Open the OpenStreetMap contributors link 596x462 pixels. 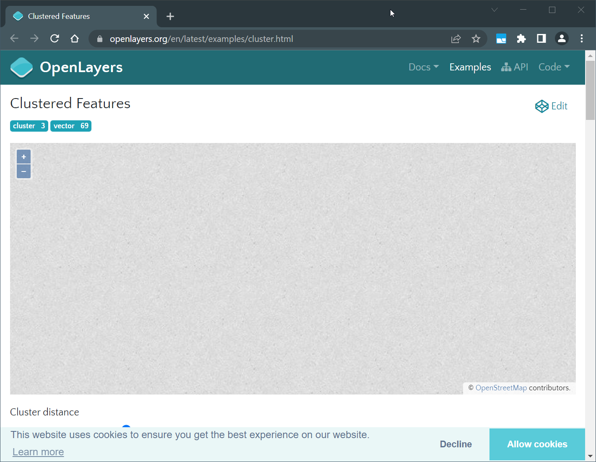click(x=502, y=388)
